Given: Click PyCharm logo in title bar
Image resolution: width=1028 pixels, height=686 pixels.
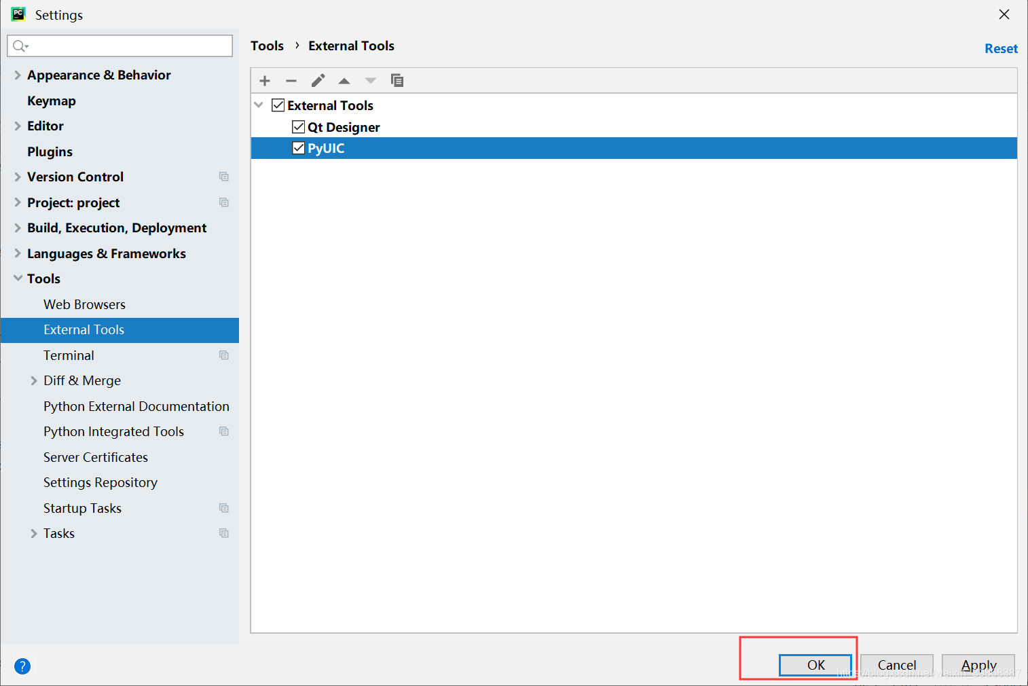Looking at the screenshot, I should pyautogui.click(x=18, y=14).
